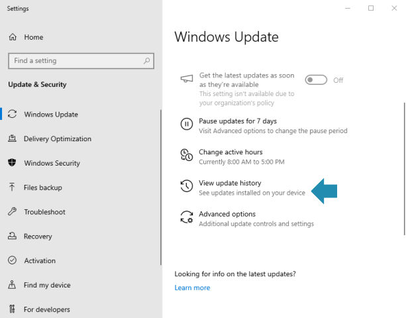Click the Delivery Optimization icon

12,138
